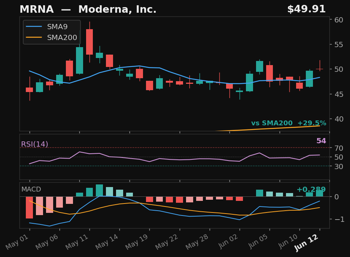Click the MRNA — Moderna, Inc. title

point(88,9)
